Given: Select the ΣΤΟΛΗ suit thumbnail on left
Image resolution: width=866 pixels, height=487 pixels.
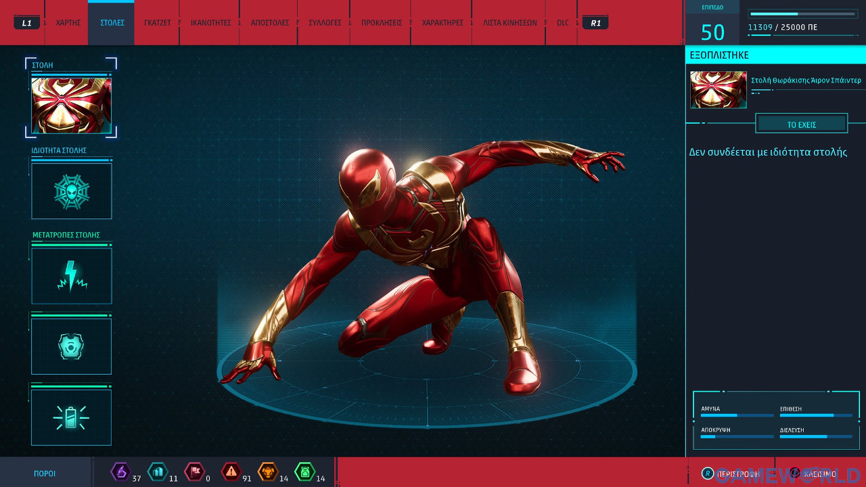Looking at the screenshot, I should pyautogui.click(x=71, y=105).
